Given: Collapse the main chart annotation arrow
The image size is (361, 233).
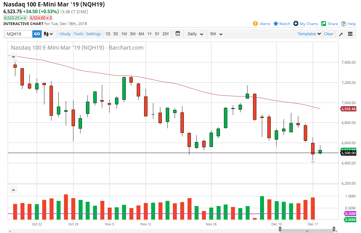Looking at the screenshot, I should coord(13,57).
